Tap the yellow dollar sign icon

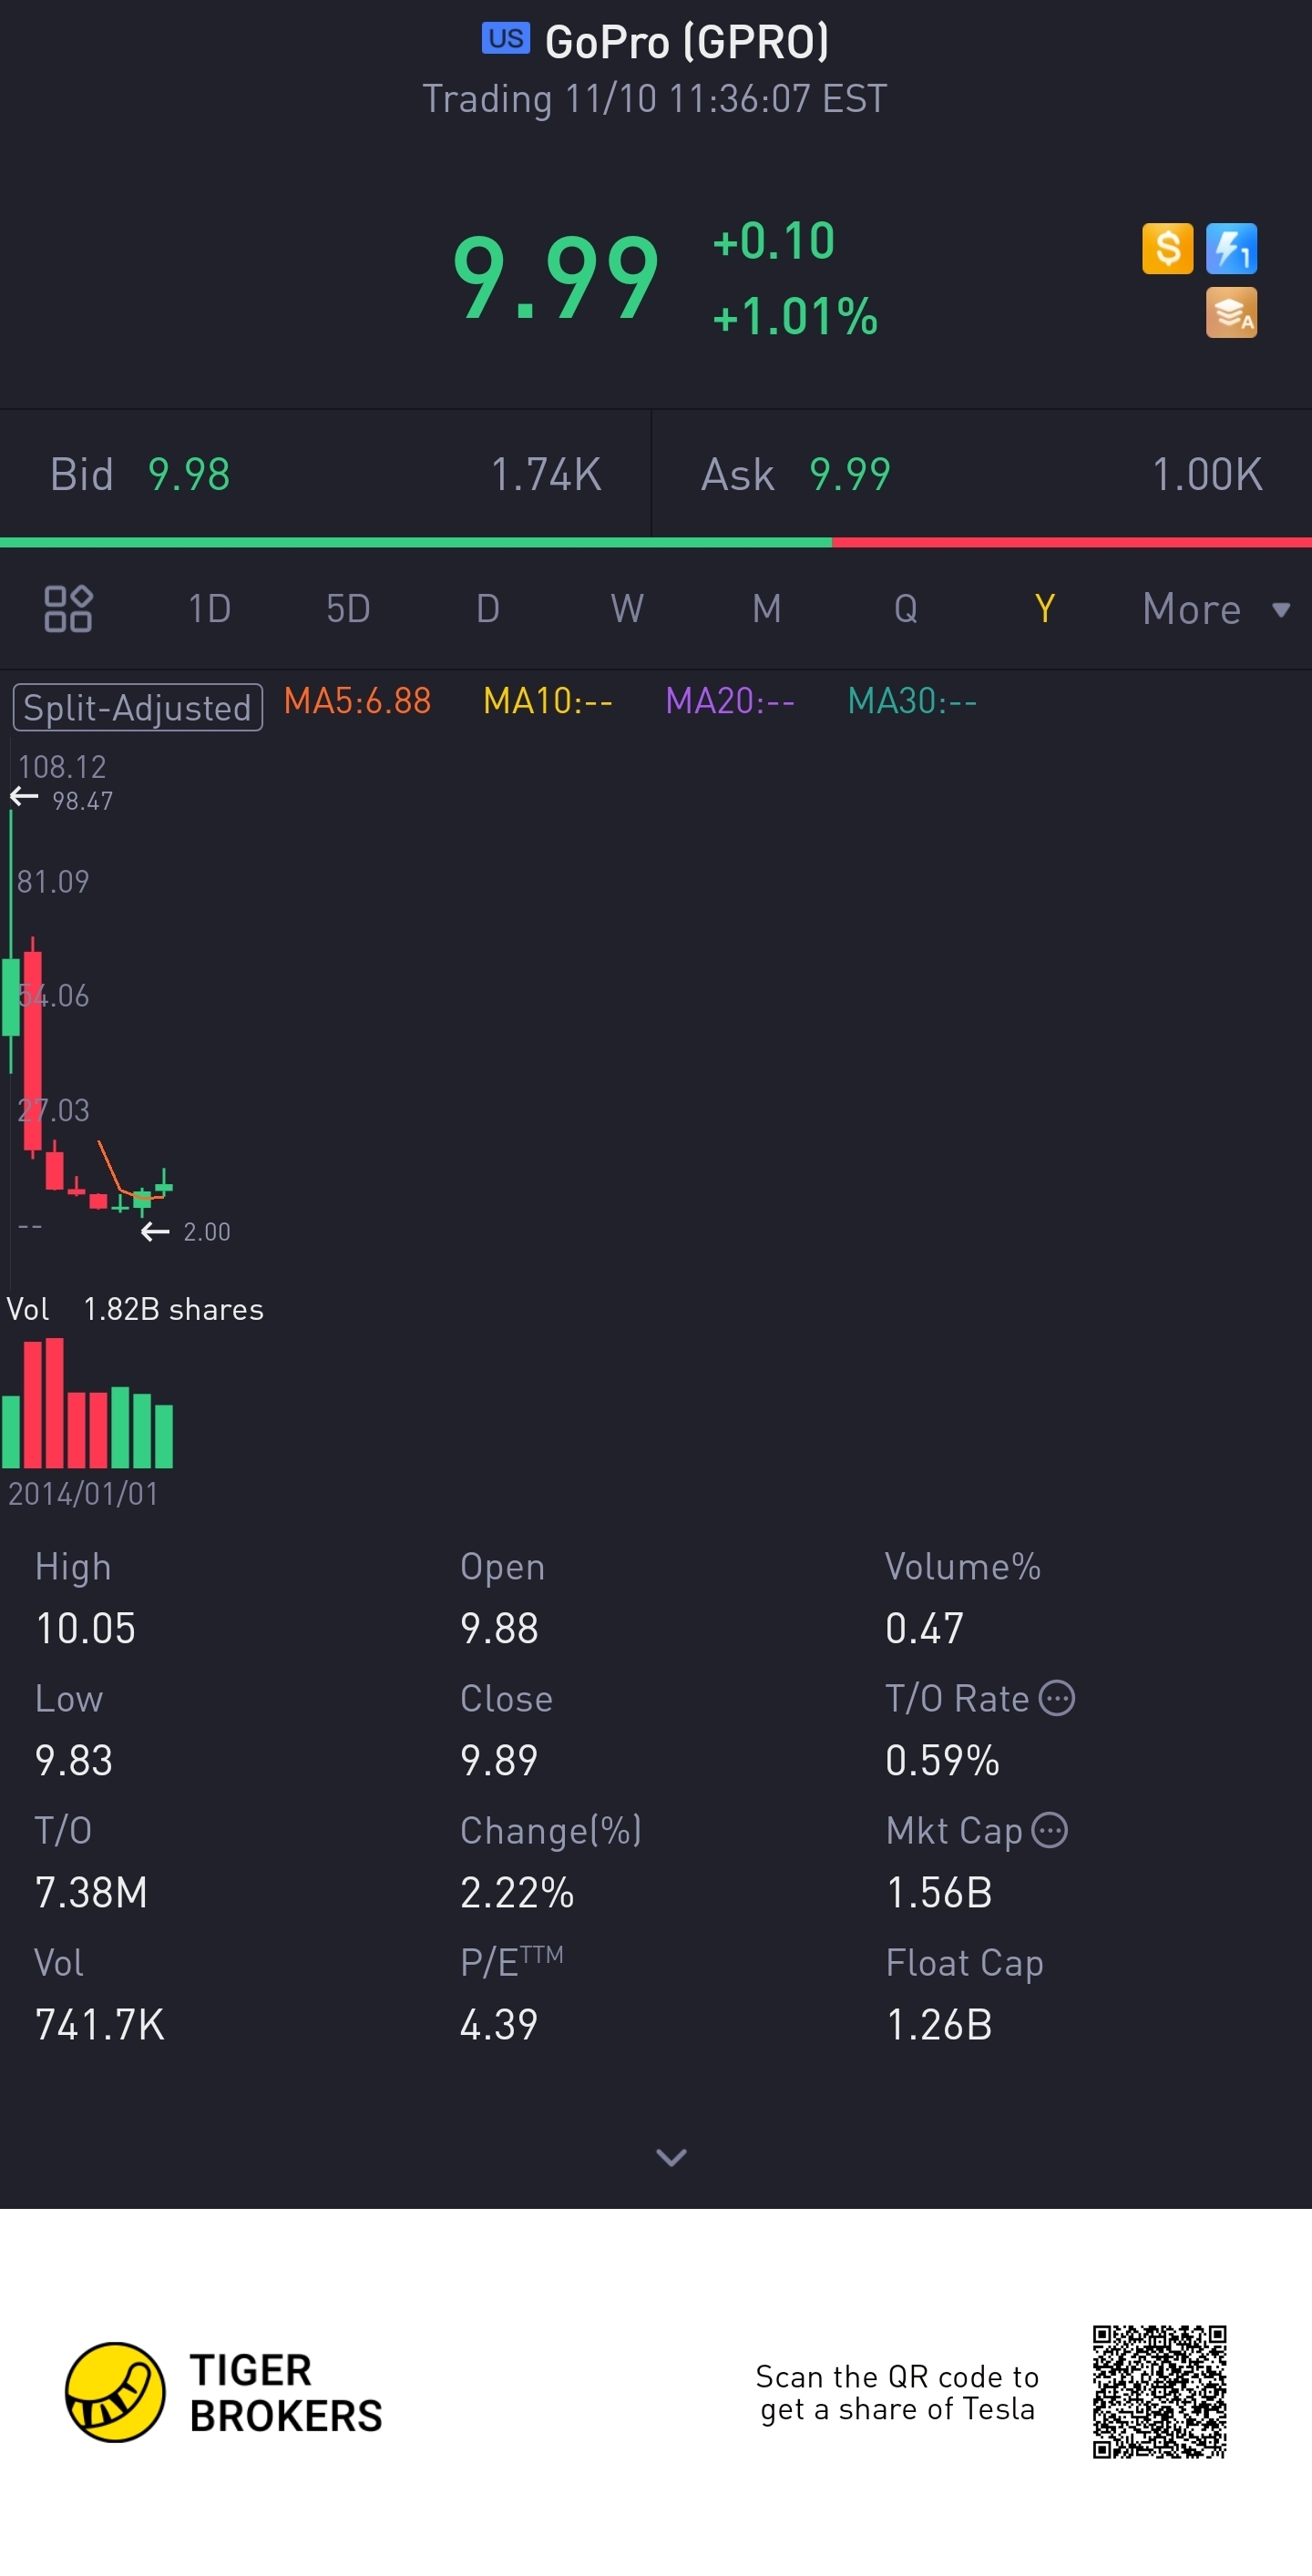[1167, 248]
